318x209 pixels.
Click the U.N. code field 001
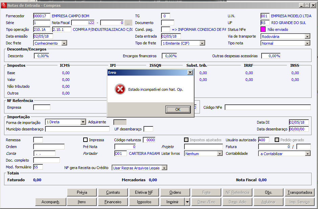(x=265, y=16)
